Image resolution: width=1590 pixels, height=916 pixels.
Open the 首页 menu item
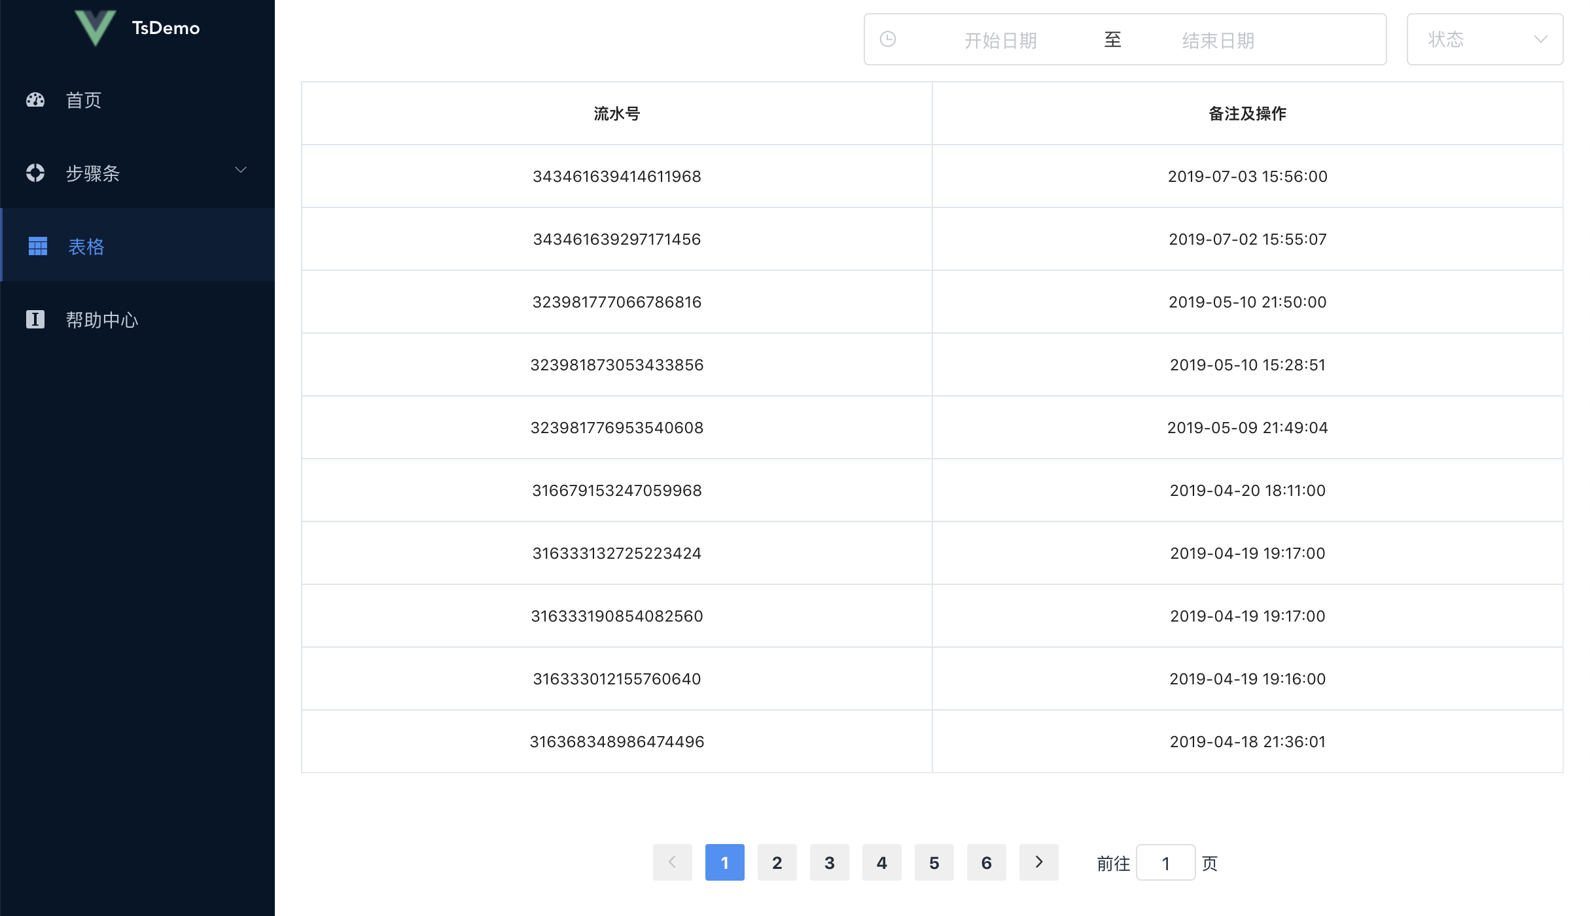tap(84, 100)
